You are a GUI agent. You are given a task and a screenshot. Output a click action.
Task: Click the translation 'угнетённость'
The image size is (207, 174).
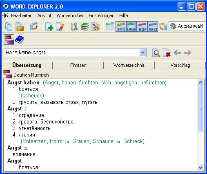pos(35,128)
